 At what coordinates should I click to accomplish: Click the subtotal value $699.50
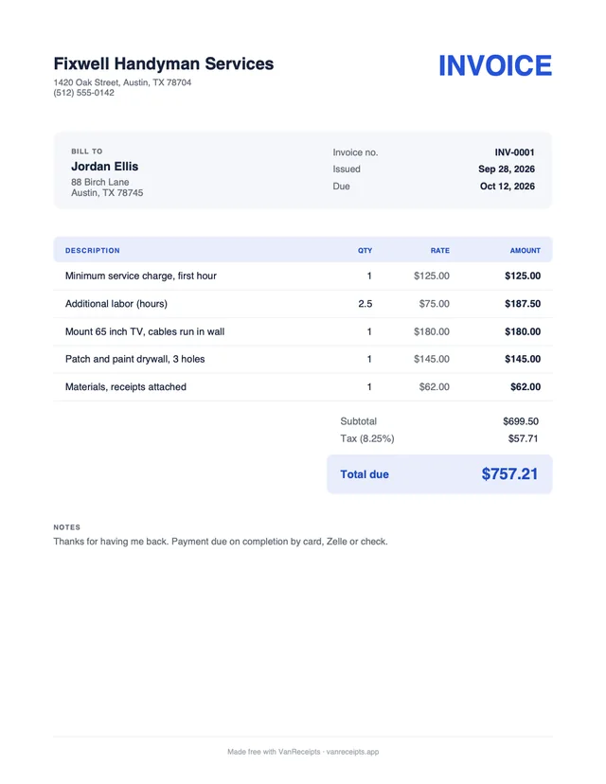[x=521, y=421]
